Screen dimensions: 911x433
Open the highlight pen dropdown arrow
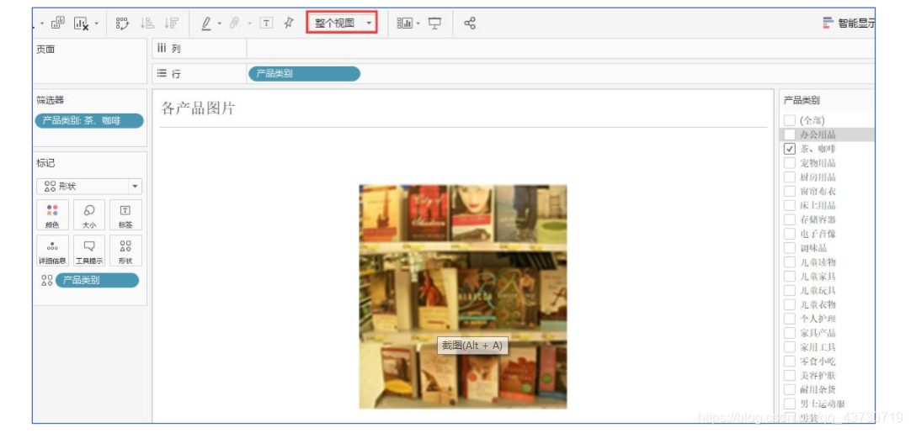click(x=220, y=24)
